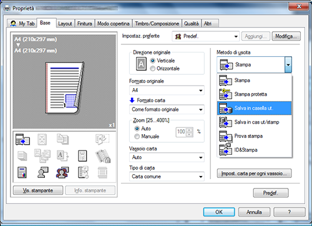Screen dimensions: 312x226
Task: Click the Aggiungi... button
Action: pyautogui.click(x=256, y=36)
